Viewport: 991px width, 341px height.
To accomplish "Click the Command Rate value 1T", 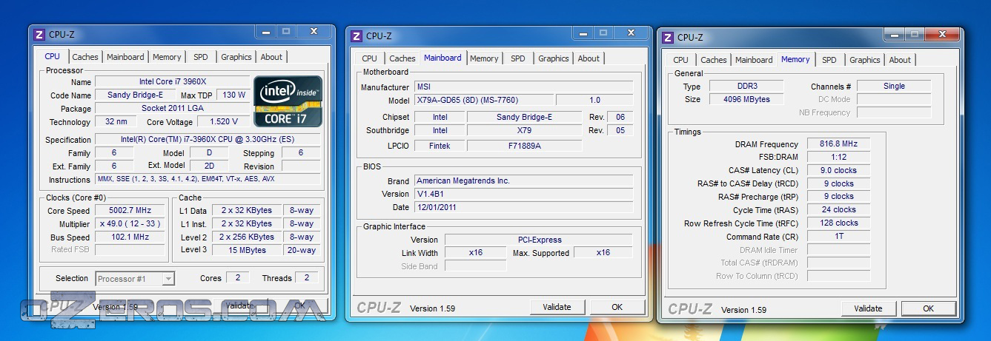I will [x=838, y=236].
